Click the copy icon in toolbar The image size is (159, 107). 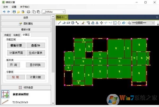tap(34, 12)
